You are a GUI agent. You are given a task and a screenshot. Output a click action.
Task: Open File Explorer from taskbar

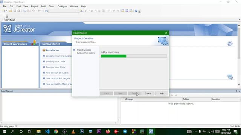pyautogui.click(x=38, y=132)
